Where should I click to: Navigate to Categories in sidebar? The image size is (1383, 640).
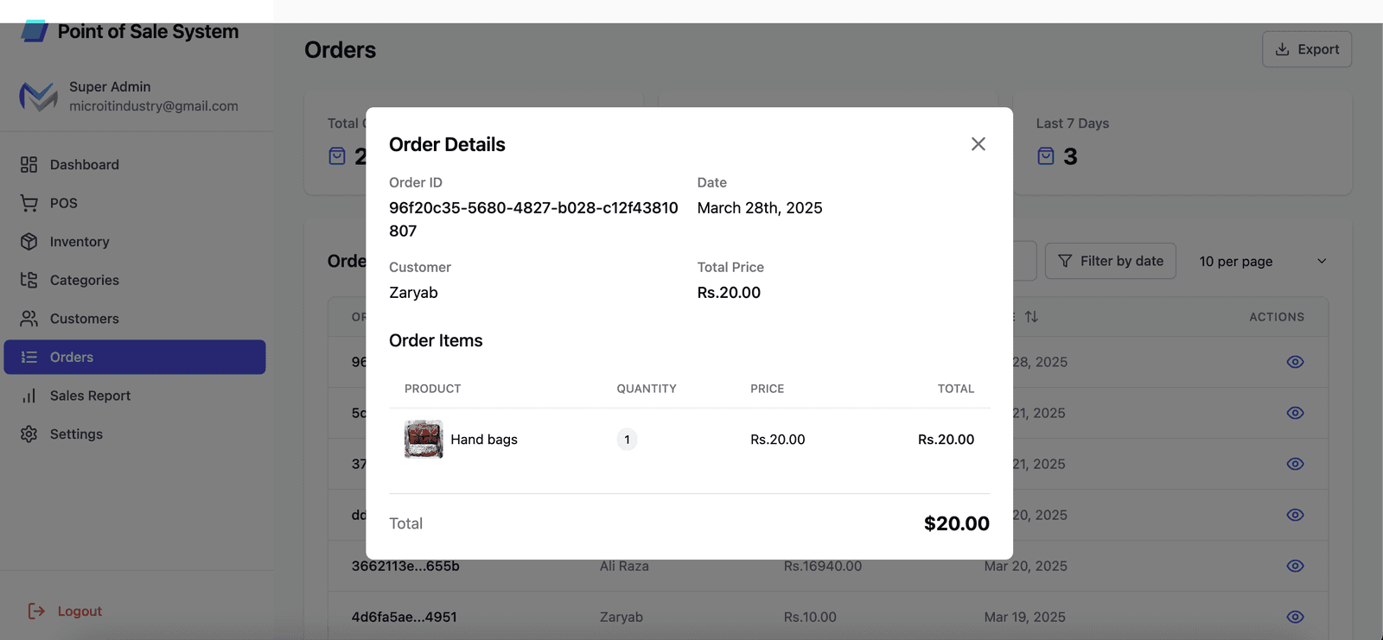135,280
